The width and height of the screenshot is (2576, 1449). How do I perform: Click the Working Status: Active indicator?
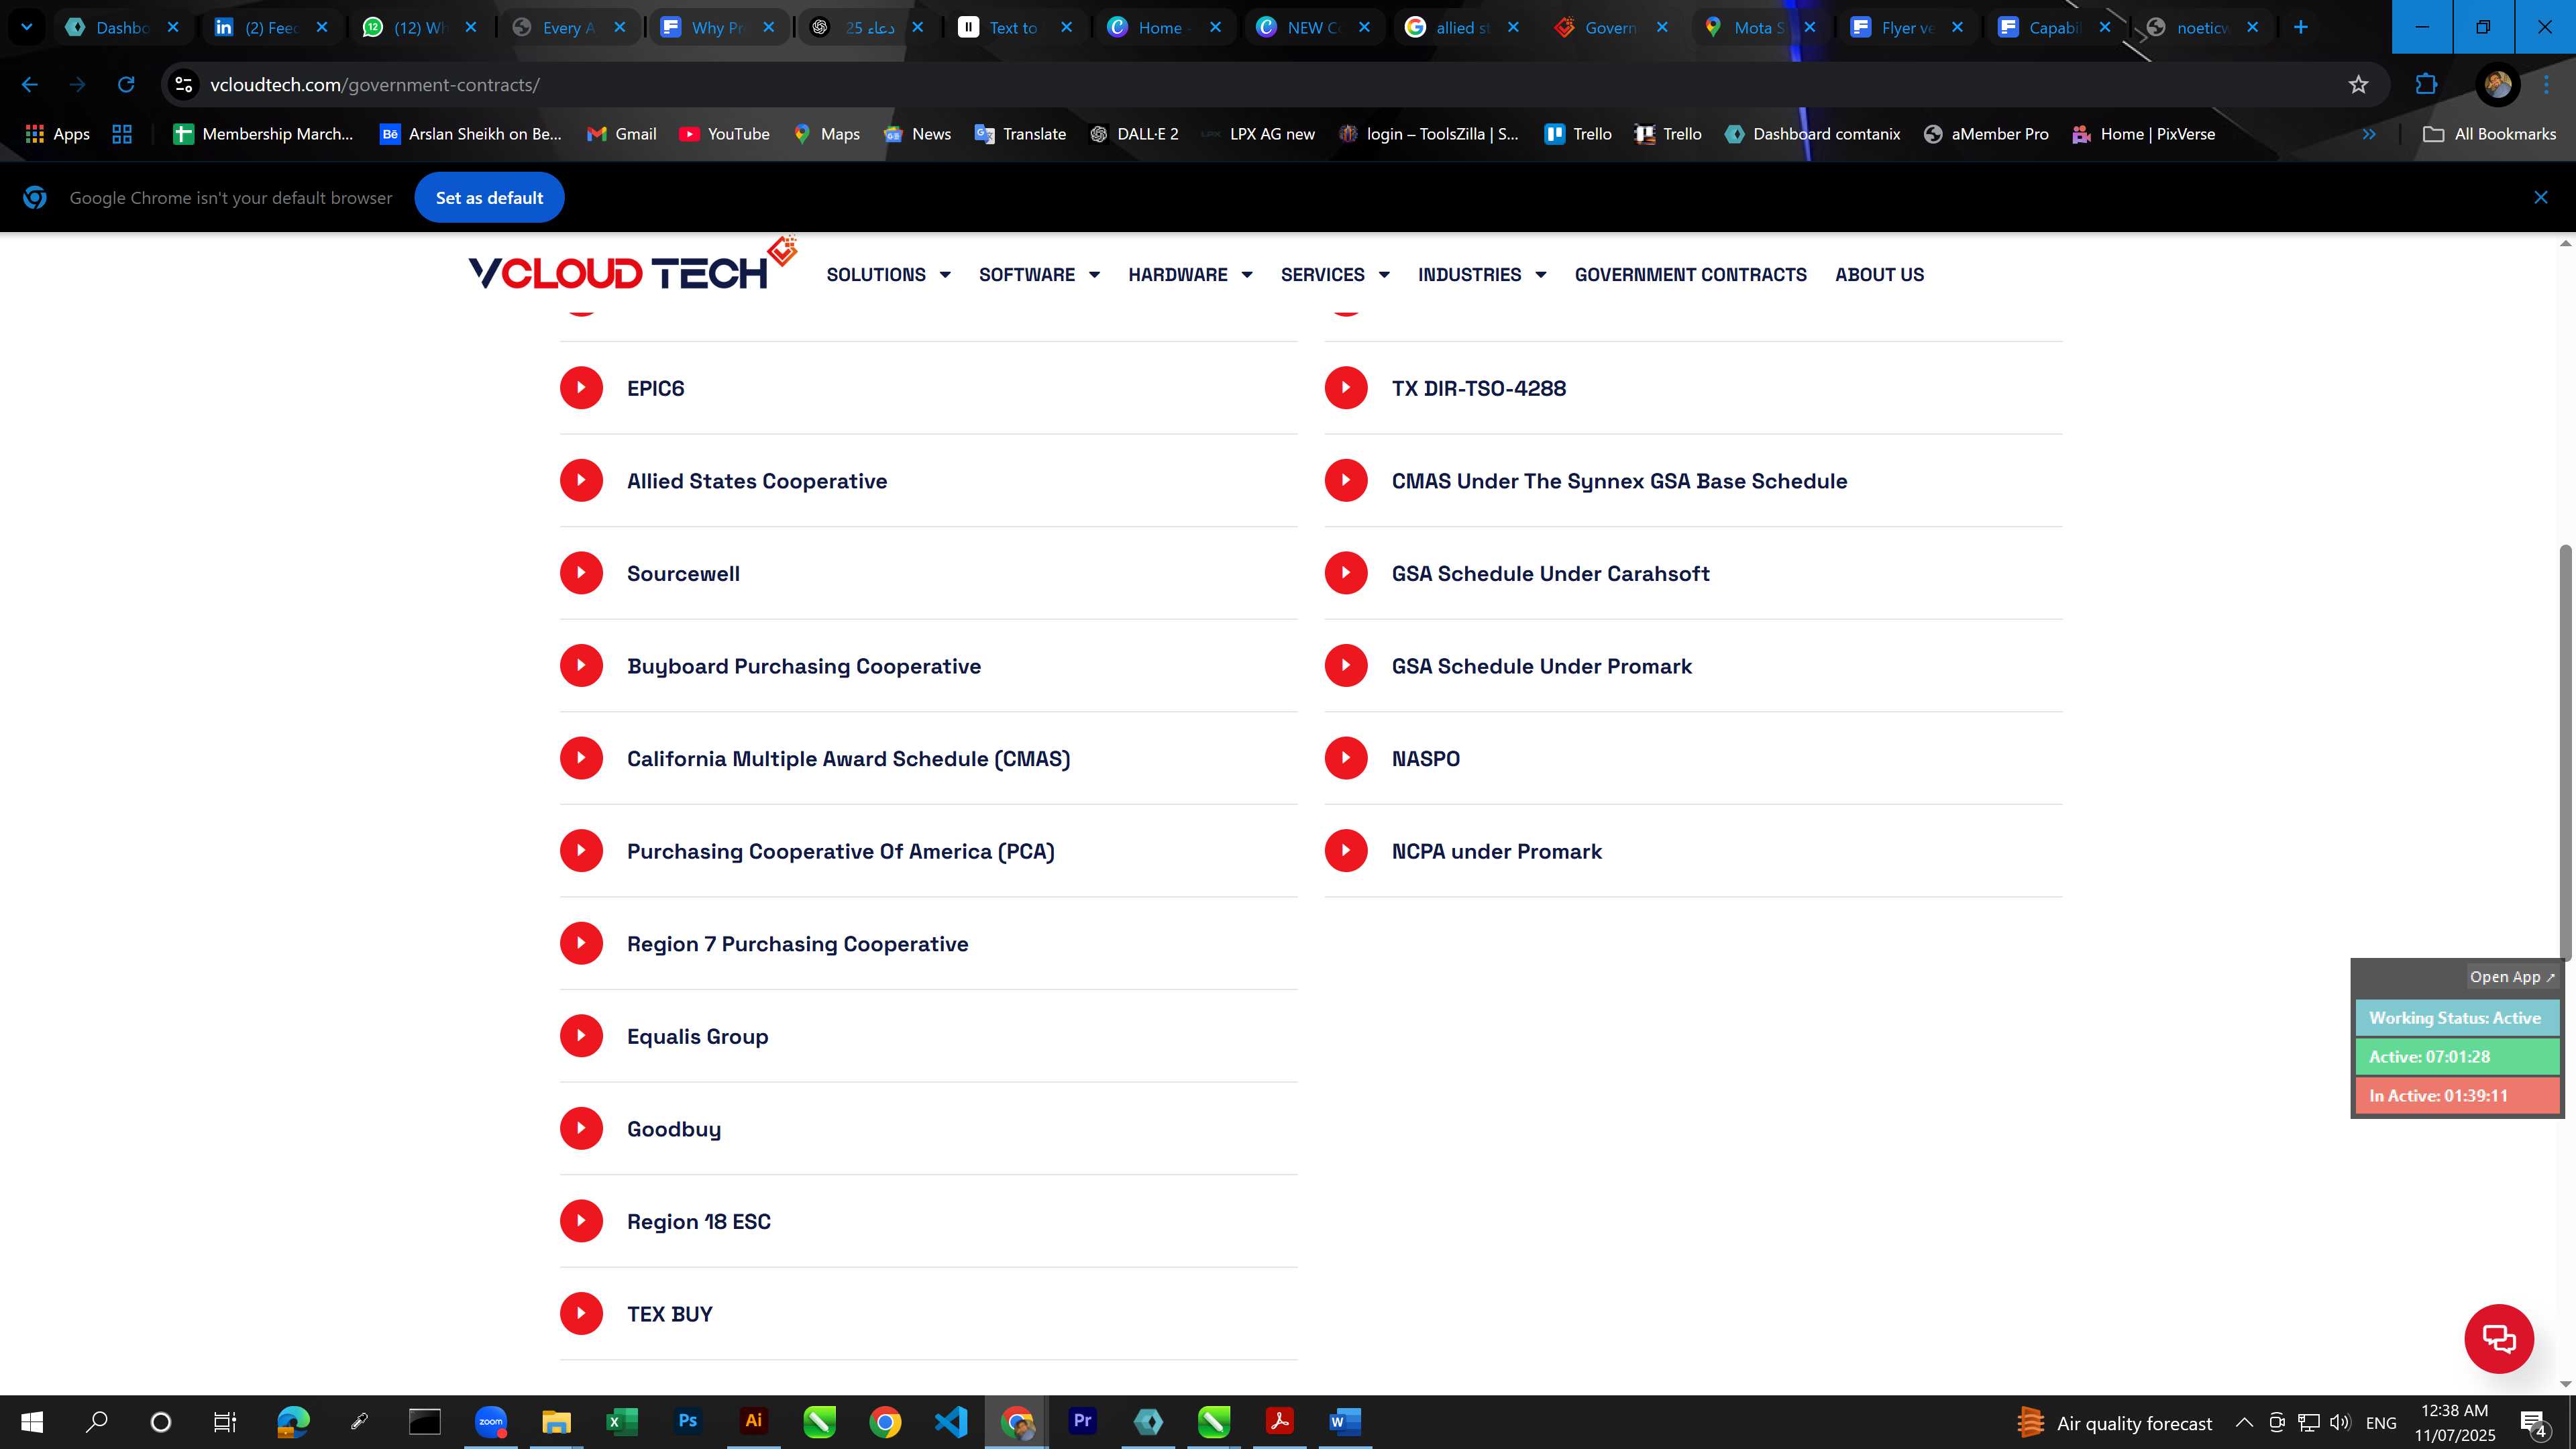(2456, 1018)
